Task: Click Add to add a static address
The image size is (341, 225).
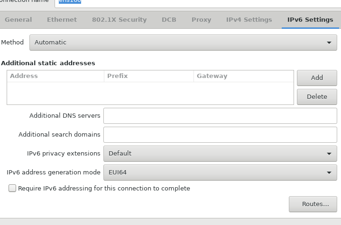Action: point(317,78)
